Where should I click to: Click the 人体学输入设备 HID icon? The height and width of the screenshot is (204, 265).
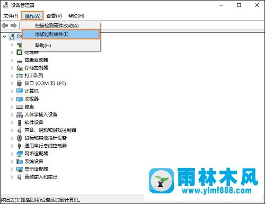(x=20, y=114)
